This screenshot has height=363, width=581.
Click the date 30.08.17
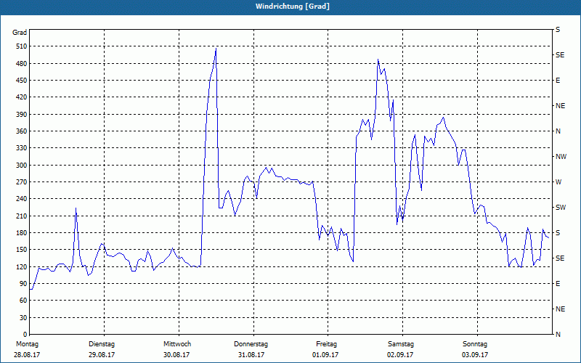coord(176,355)
